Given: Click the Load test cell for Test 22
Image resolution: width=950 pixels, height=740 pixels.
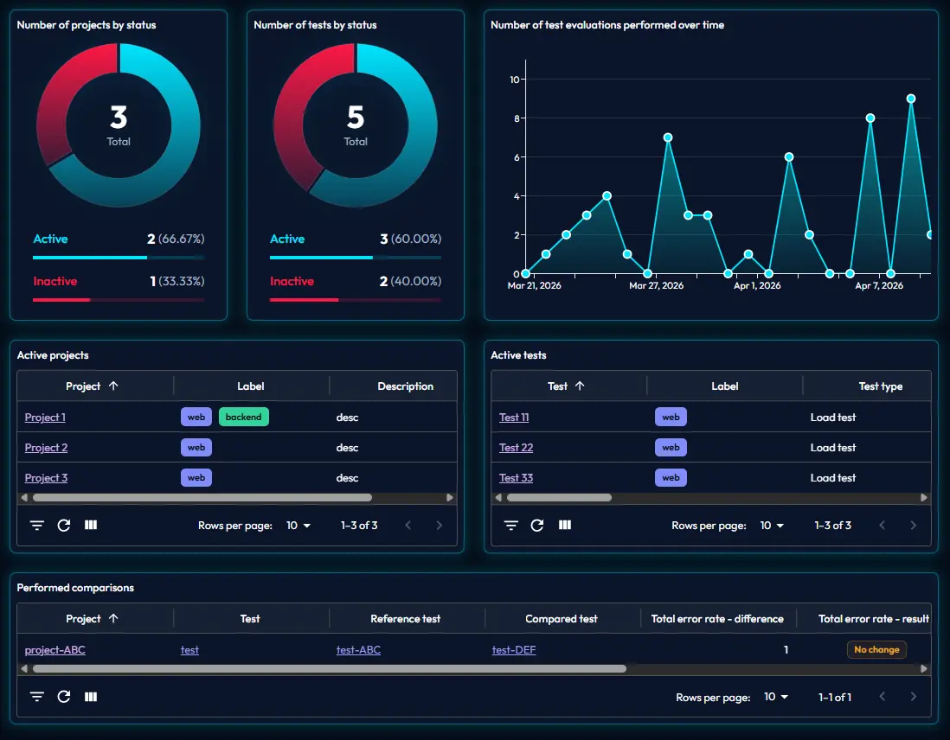Looking at the screenshot, I should tap(833, 448).
